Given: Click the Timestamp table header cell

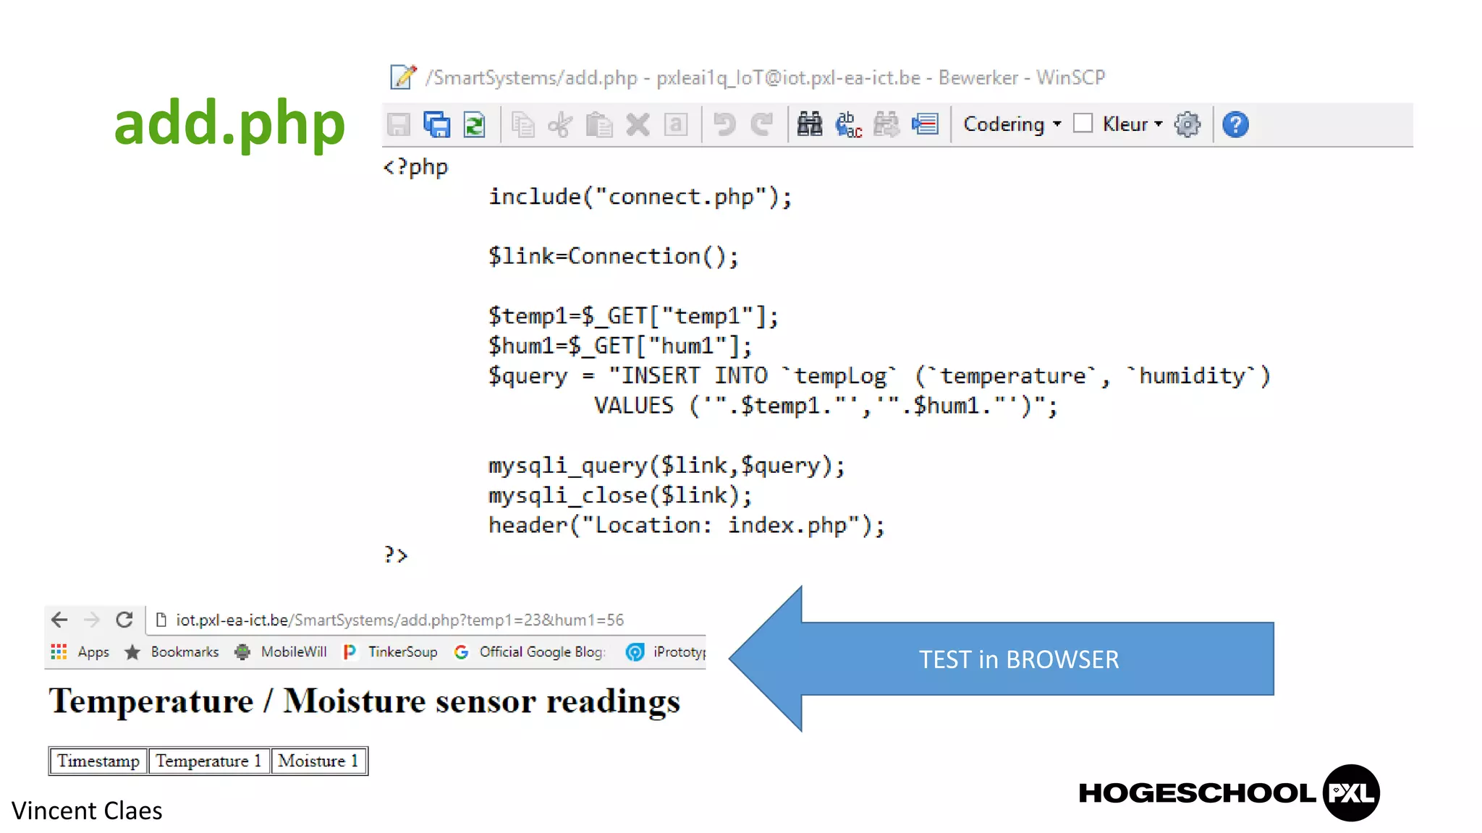Looking at the screenshot, I should tap(98, 761).
